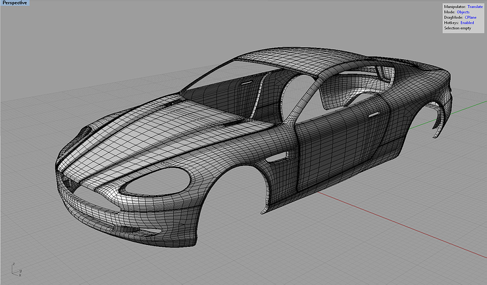Open the Perspective viewport title menu

(15, 3)
